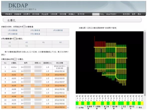
Task: Click the table vertical scrollbar thumb
Action: click(68, 79)
